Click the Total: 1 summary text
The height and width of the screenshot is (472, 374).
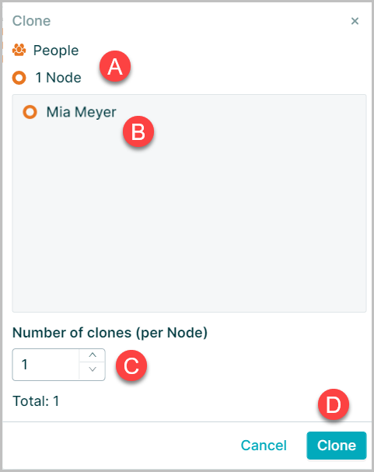coord(36,401)
